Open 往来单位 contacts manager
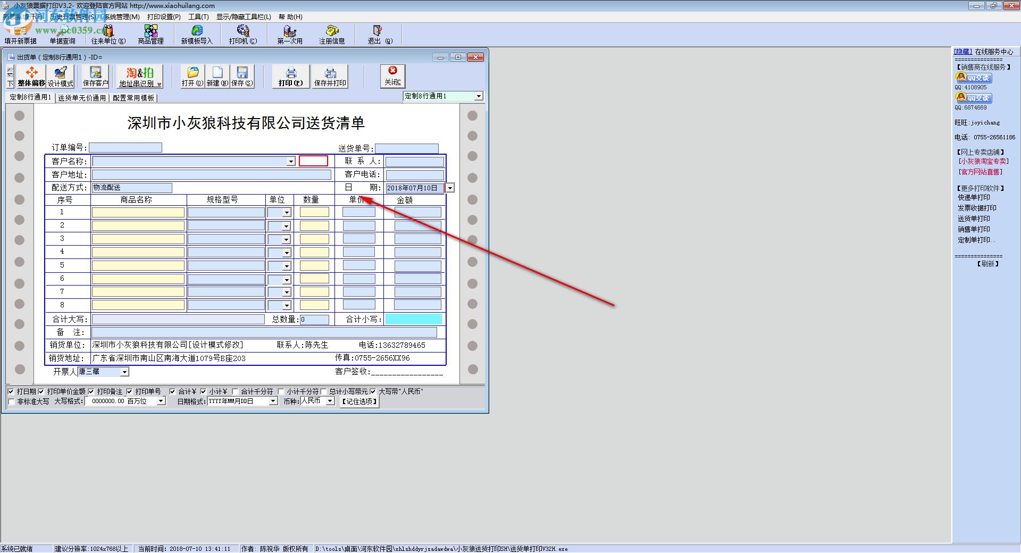This screenshot has height=553, width=1021. point(108,35)
